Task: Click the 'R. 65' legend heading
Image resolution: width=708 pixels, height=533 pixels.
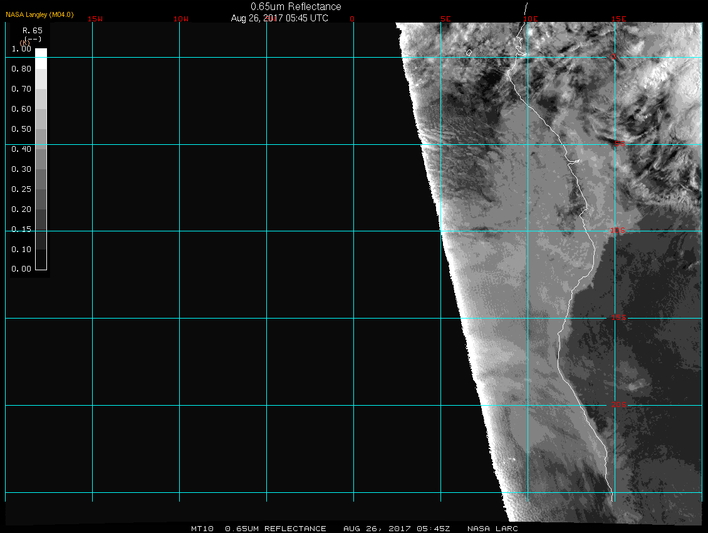Action: 33,30
